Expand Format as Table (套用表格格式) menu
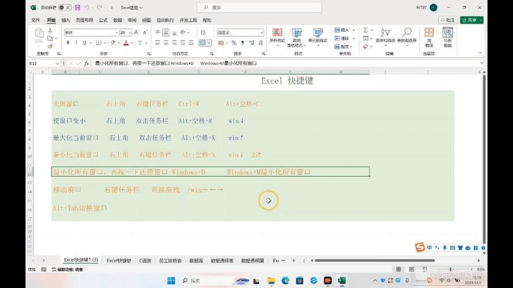 pos(297,37)
